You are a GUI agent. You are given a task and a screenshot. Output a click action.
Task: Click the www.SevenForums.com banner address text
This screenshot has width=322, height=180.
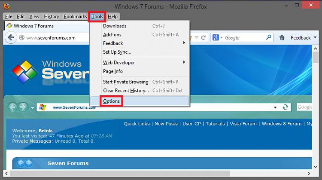(75, 107)
